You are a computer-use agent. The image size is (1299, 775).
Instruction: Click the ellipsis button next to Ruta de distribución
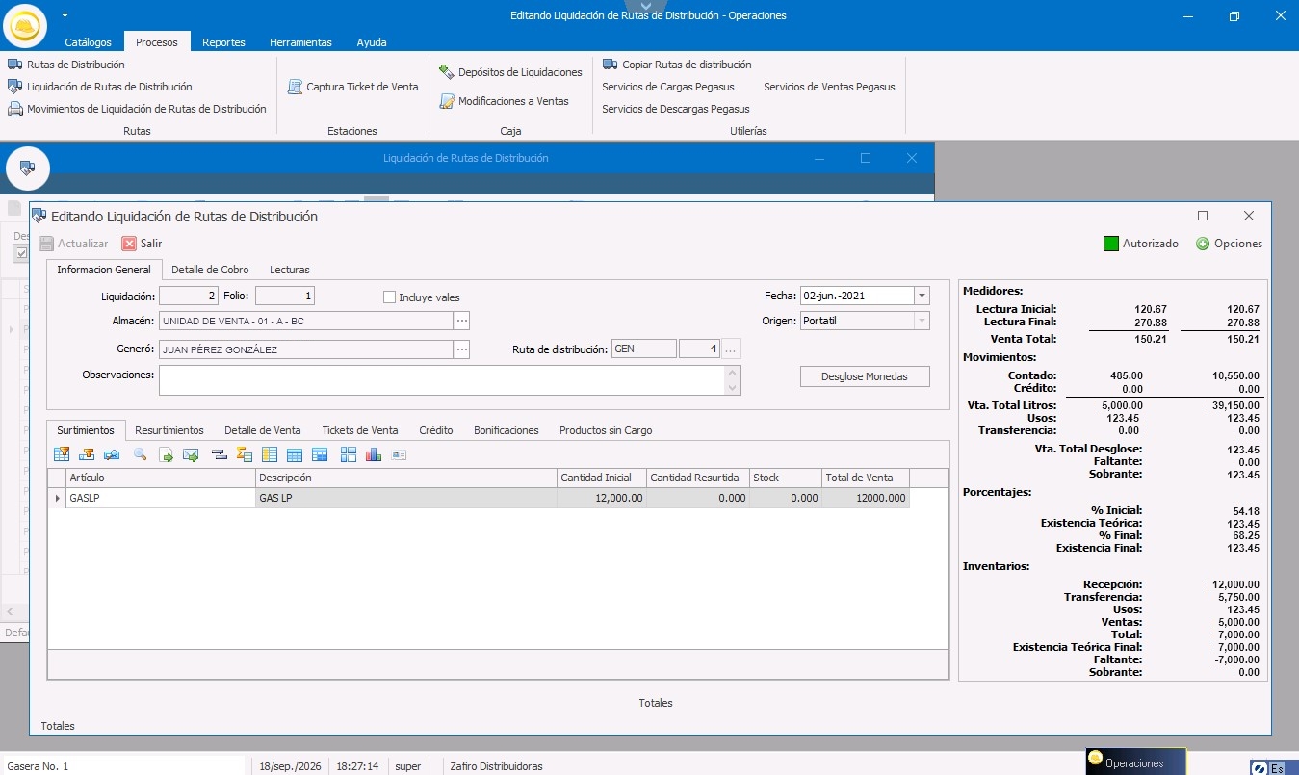click(x=731, y=349)
